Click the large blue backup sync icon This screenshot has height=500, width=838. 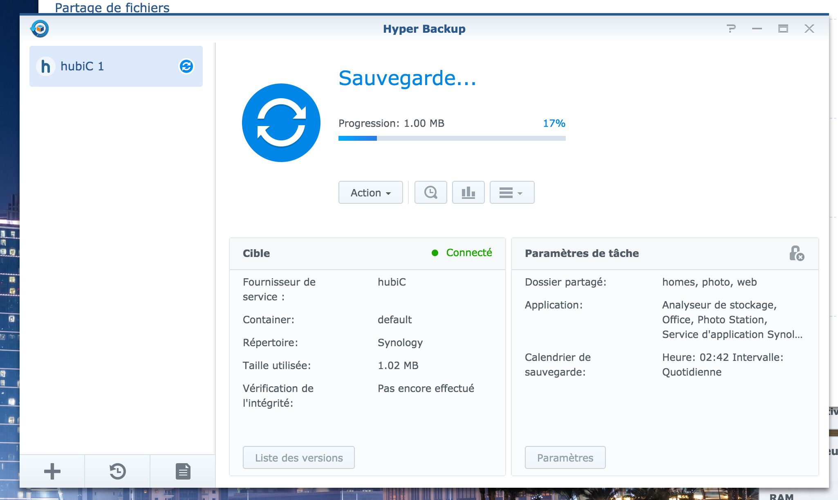tap(281, 123)
